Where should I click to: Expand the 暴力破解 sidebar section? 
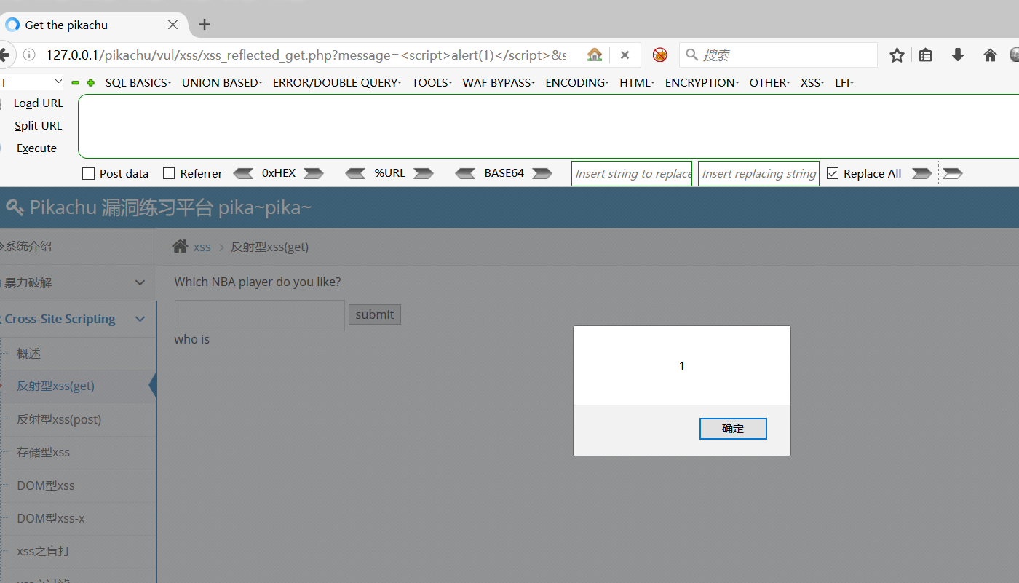[78, 282]
